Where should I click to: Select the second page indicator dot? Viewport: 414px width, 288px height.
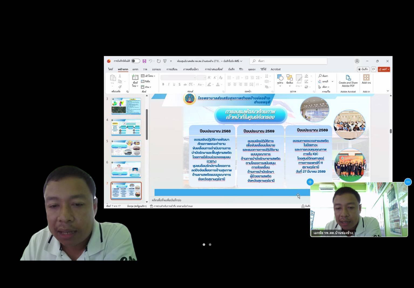click(x=210, y=245)
